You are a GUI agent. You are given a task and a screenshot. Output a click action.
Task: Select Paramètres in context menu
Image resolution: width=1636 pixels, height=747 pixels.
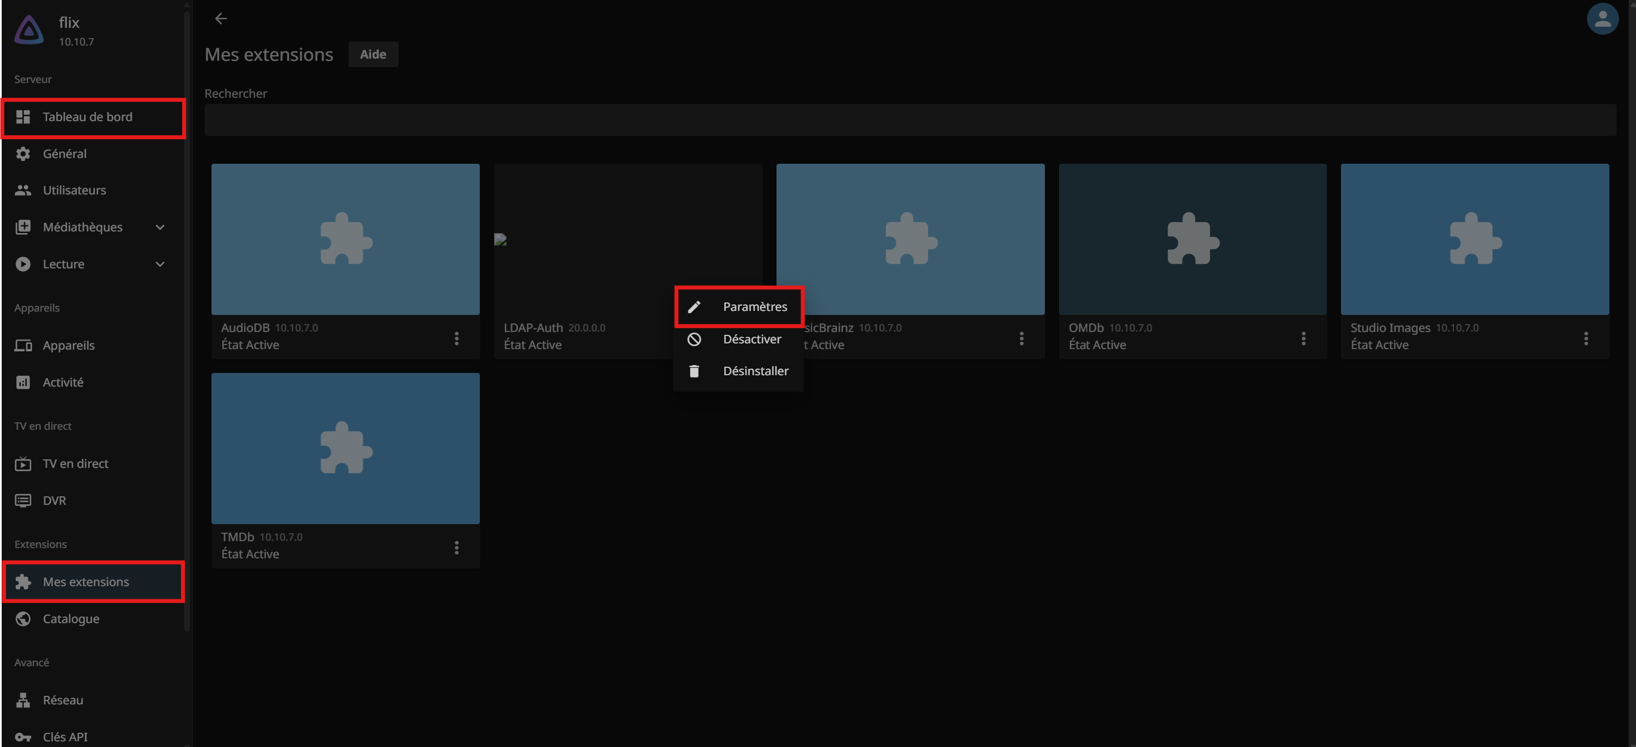coord(738,307)
